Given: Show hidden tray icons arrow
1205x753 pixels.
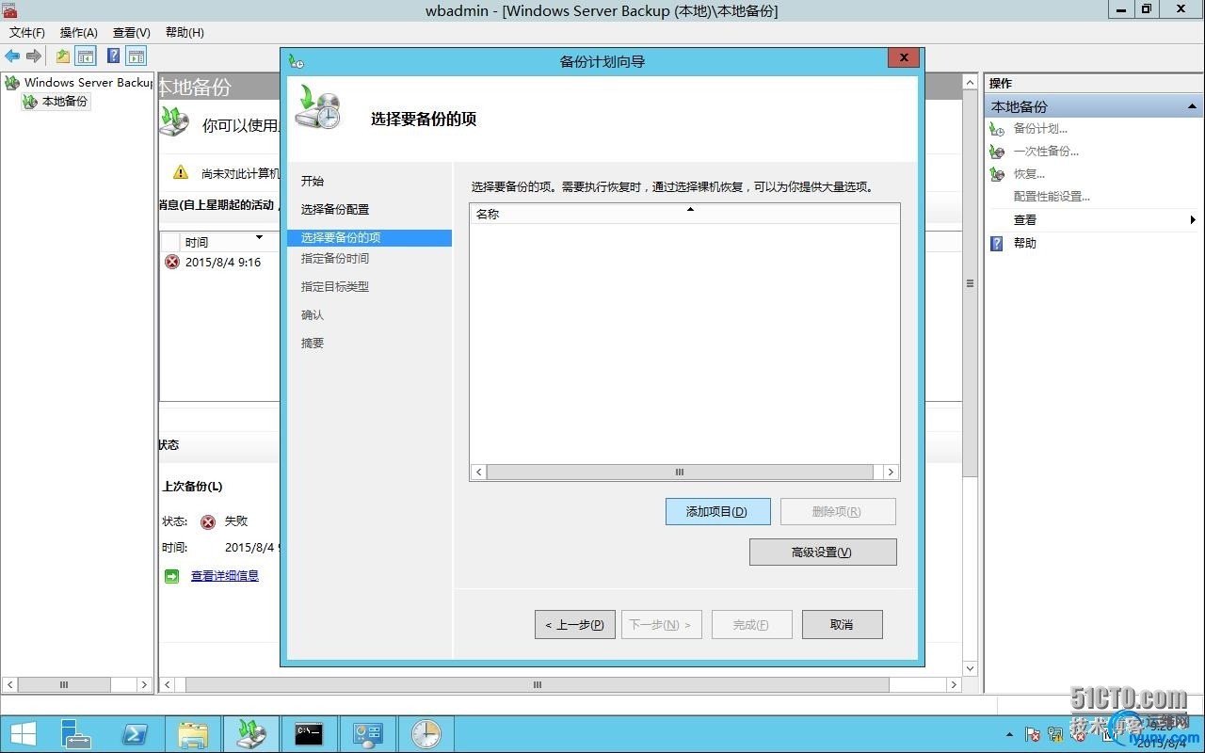Looking at the screenshot, I should click(x=1010, y=734).
